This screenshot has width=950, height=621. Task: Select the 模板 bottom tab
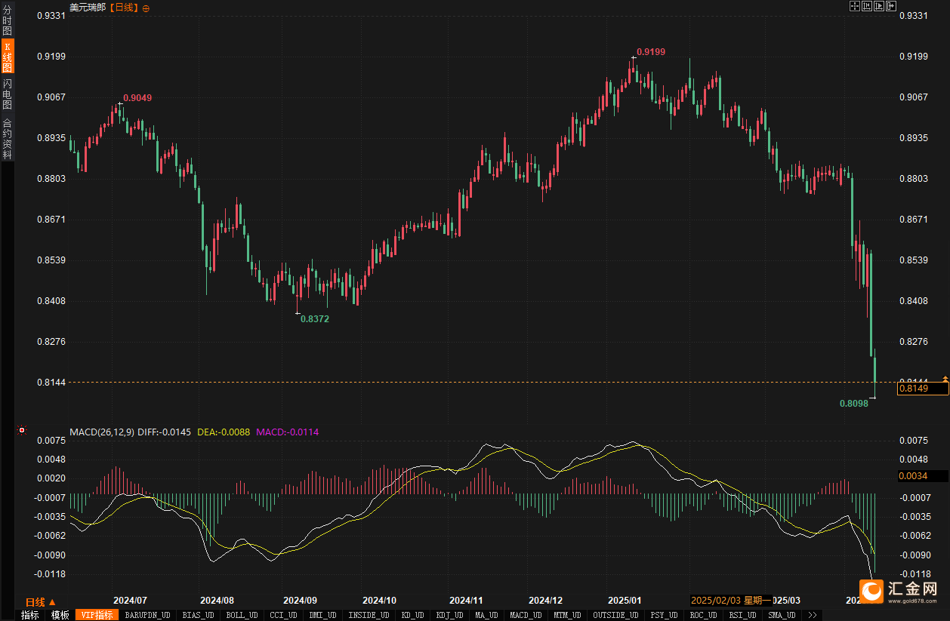coord(60,615)
